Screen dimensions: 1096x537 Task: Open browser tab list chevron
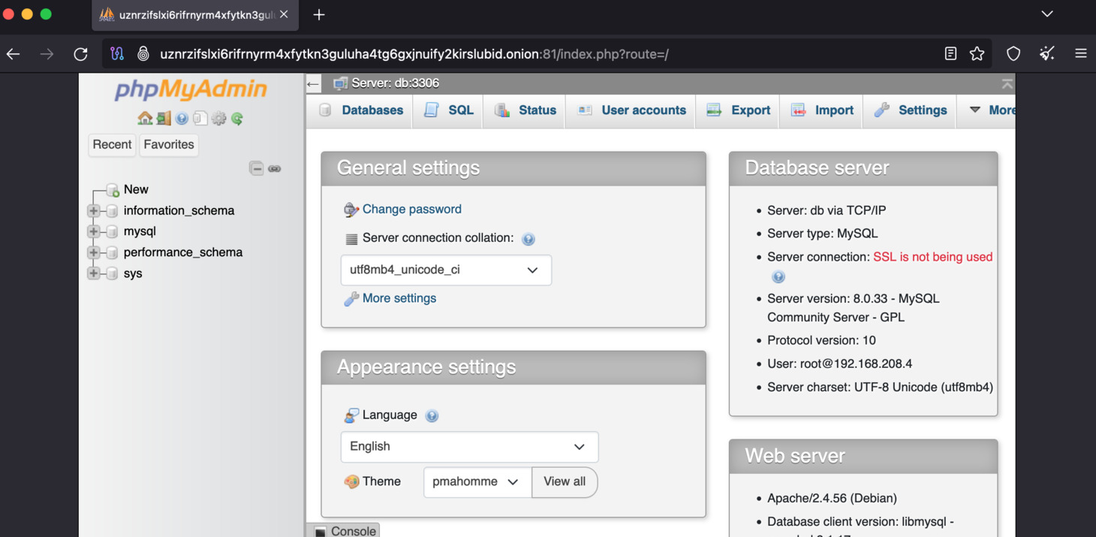click(1047, 14)
